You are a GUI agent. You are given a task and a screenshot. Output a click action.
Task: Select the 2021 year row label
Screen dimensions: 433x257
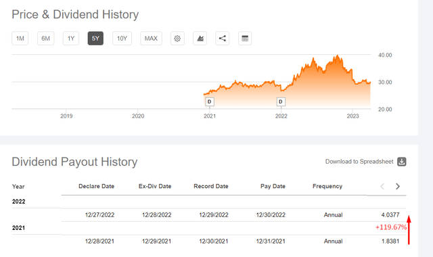(x=18, y=228)
